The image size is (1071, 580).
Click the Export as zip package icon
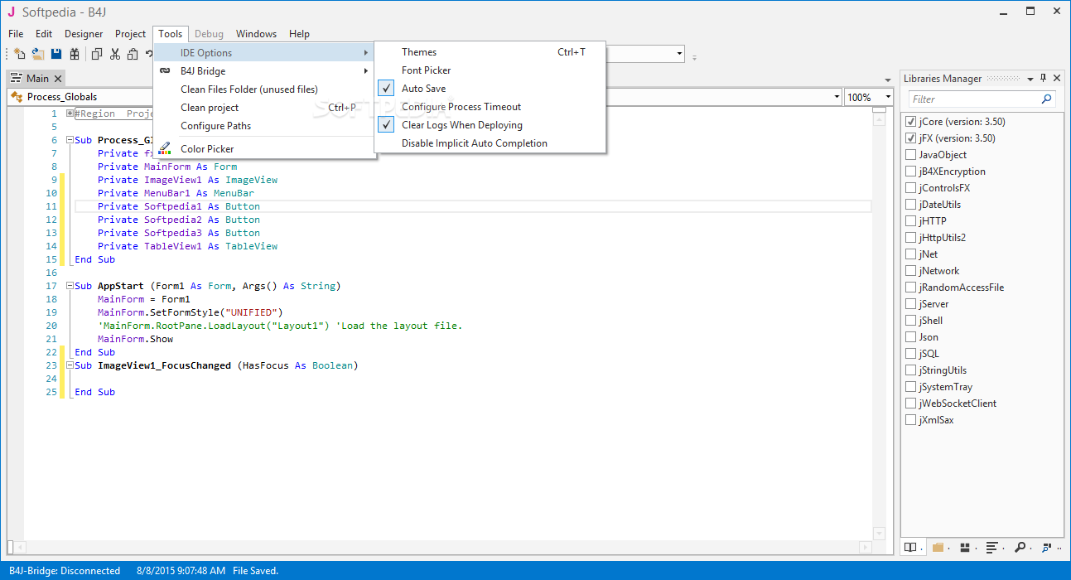75,54
